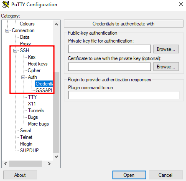Select the Serial category
The height and width of the screenshot is (181, 186).
point(25,131)
